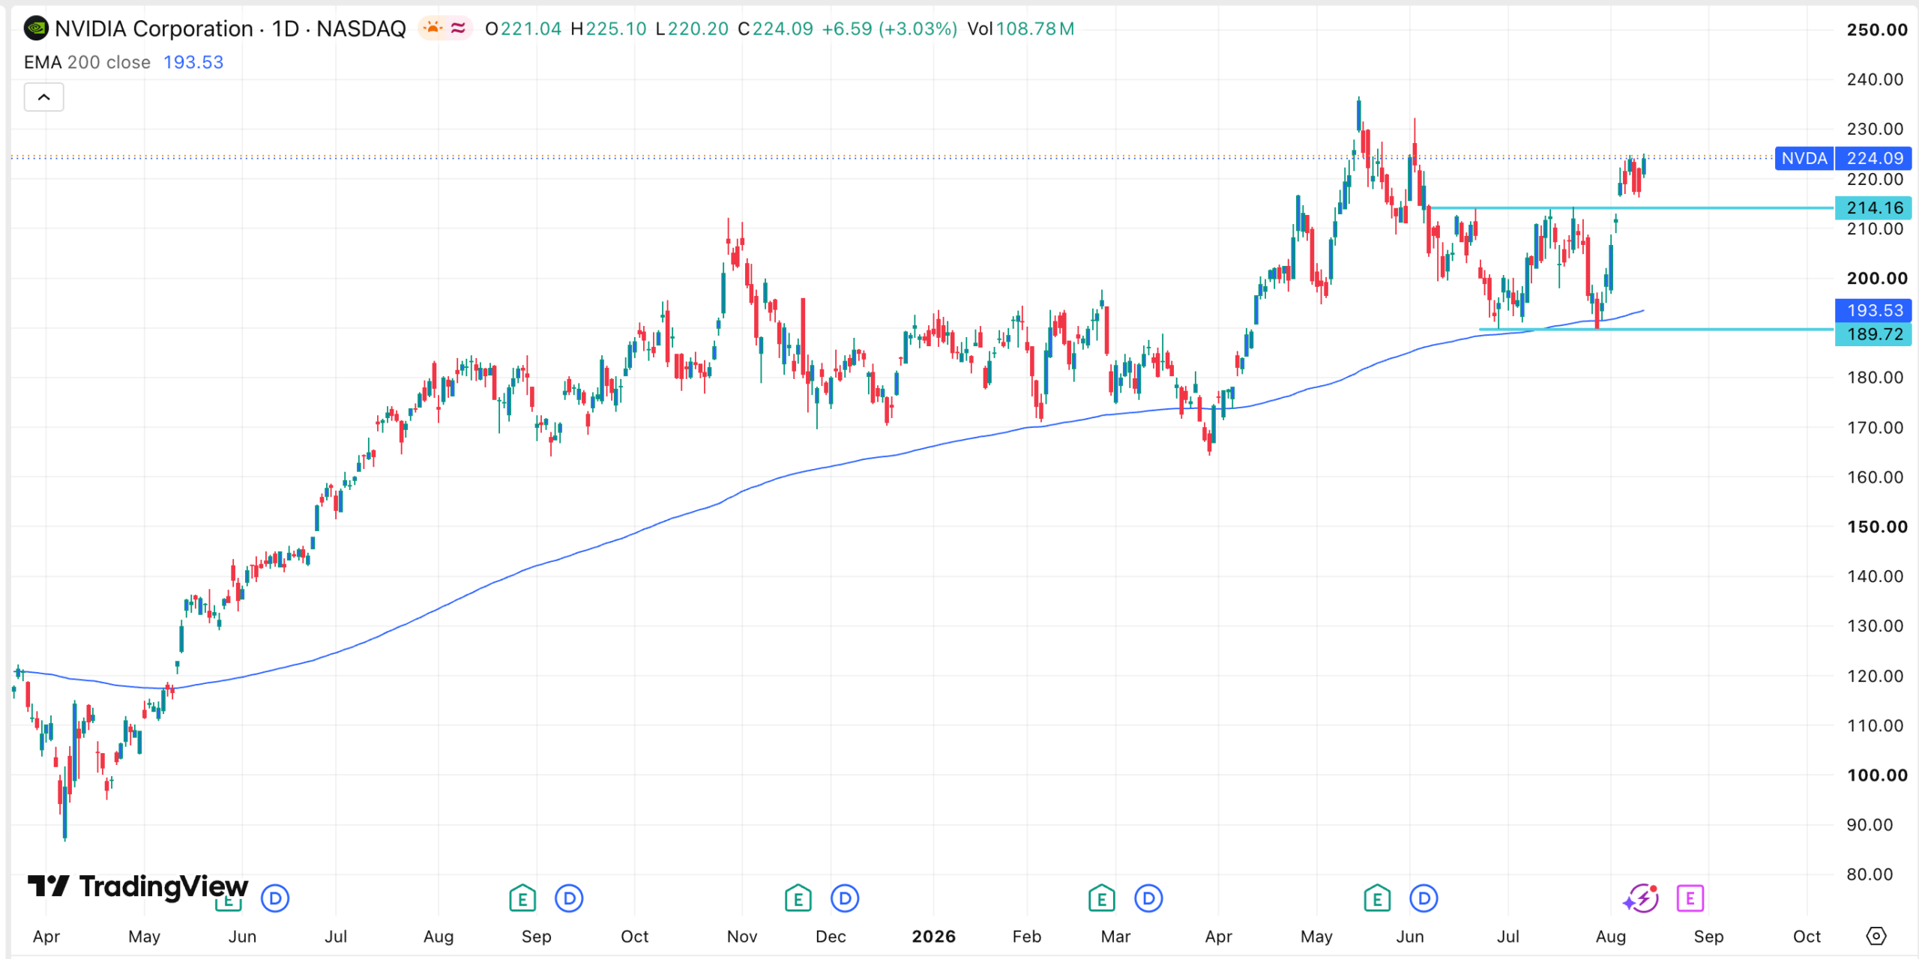Click the 150.00 price axis label
The width and height of the screenshot is (1919, 959).
(1876, 527)
